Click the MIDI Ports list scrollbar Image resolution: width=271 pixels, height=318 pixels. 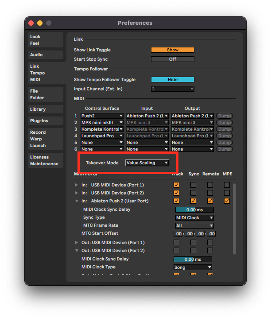coord(235,208)
